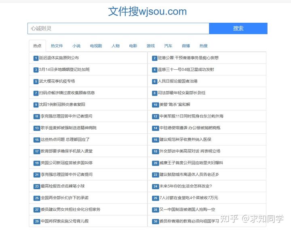
Task: Open the 微博 tab
Action: coord(186,46)
